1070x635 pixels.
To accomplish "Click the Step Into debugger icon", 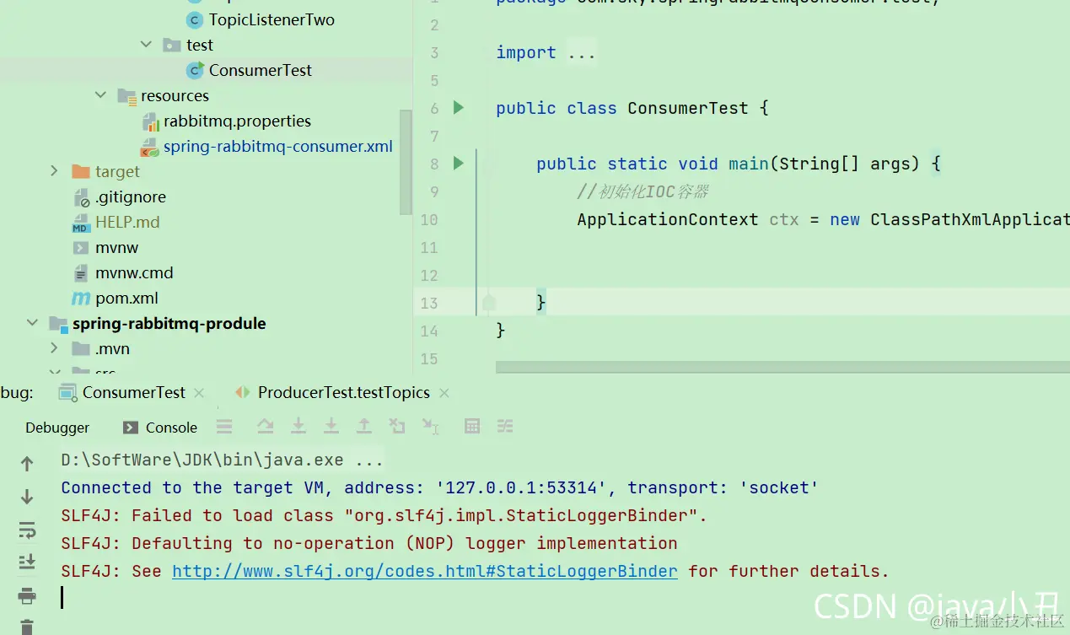I will pyautogui.click(x=298, y=427).
